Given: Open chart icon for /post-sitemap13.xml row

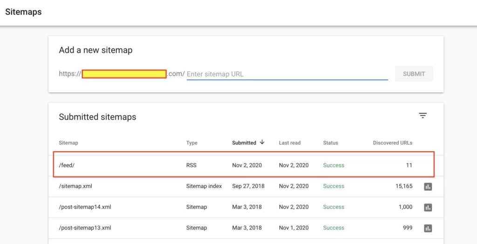Looking at the screenshot, I should coord(428,228).
